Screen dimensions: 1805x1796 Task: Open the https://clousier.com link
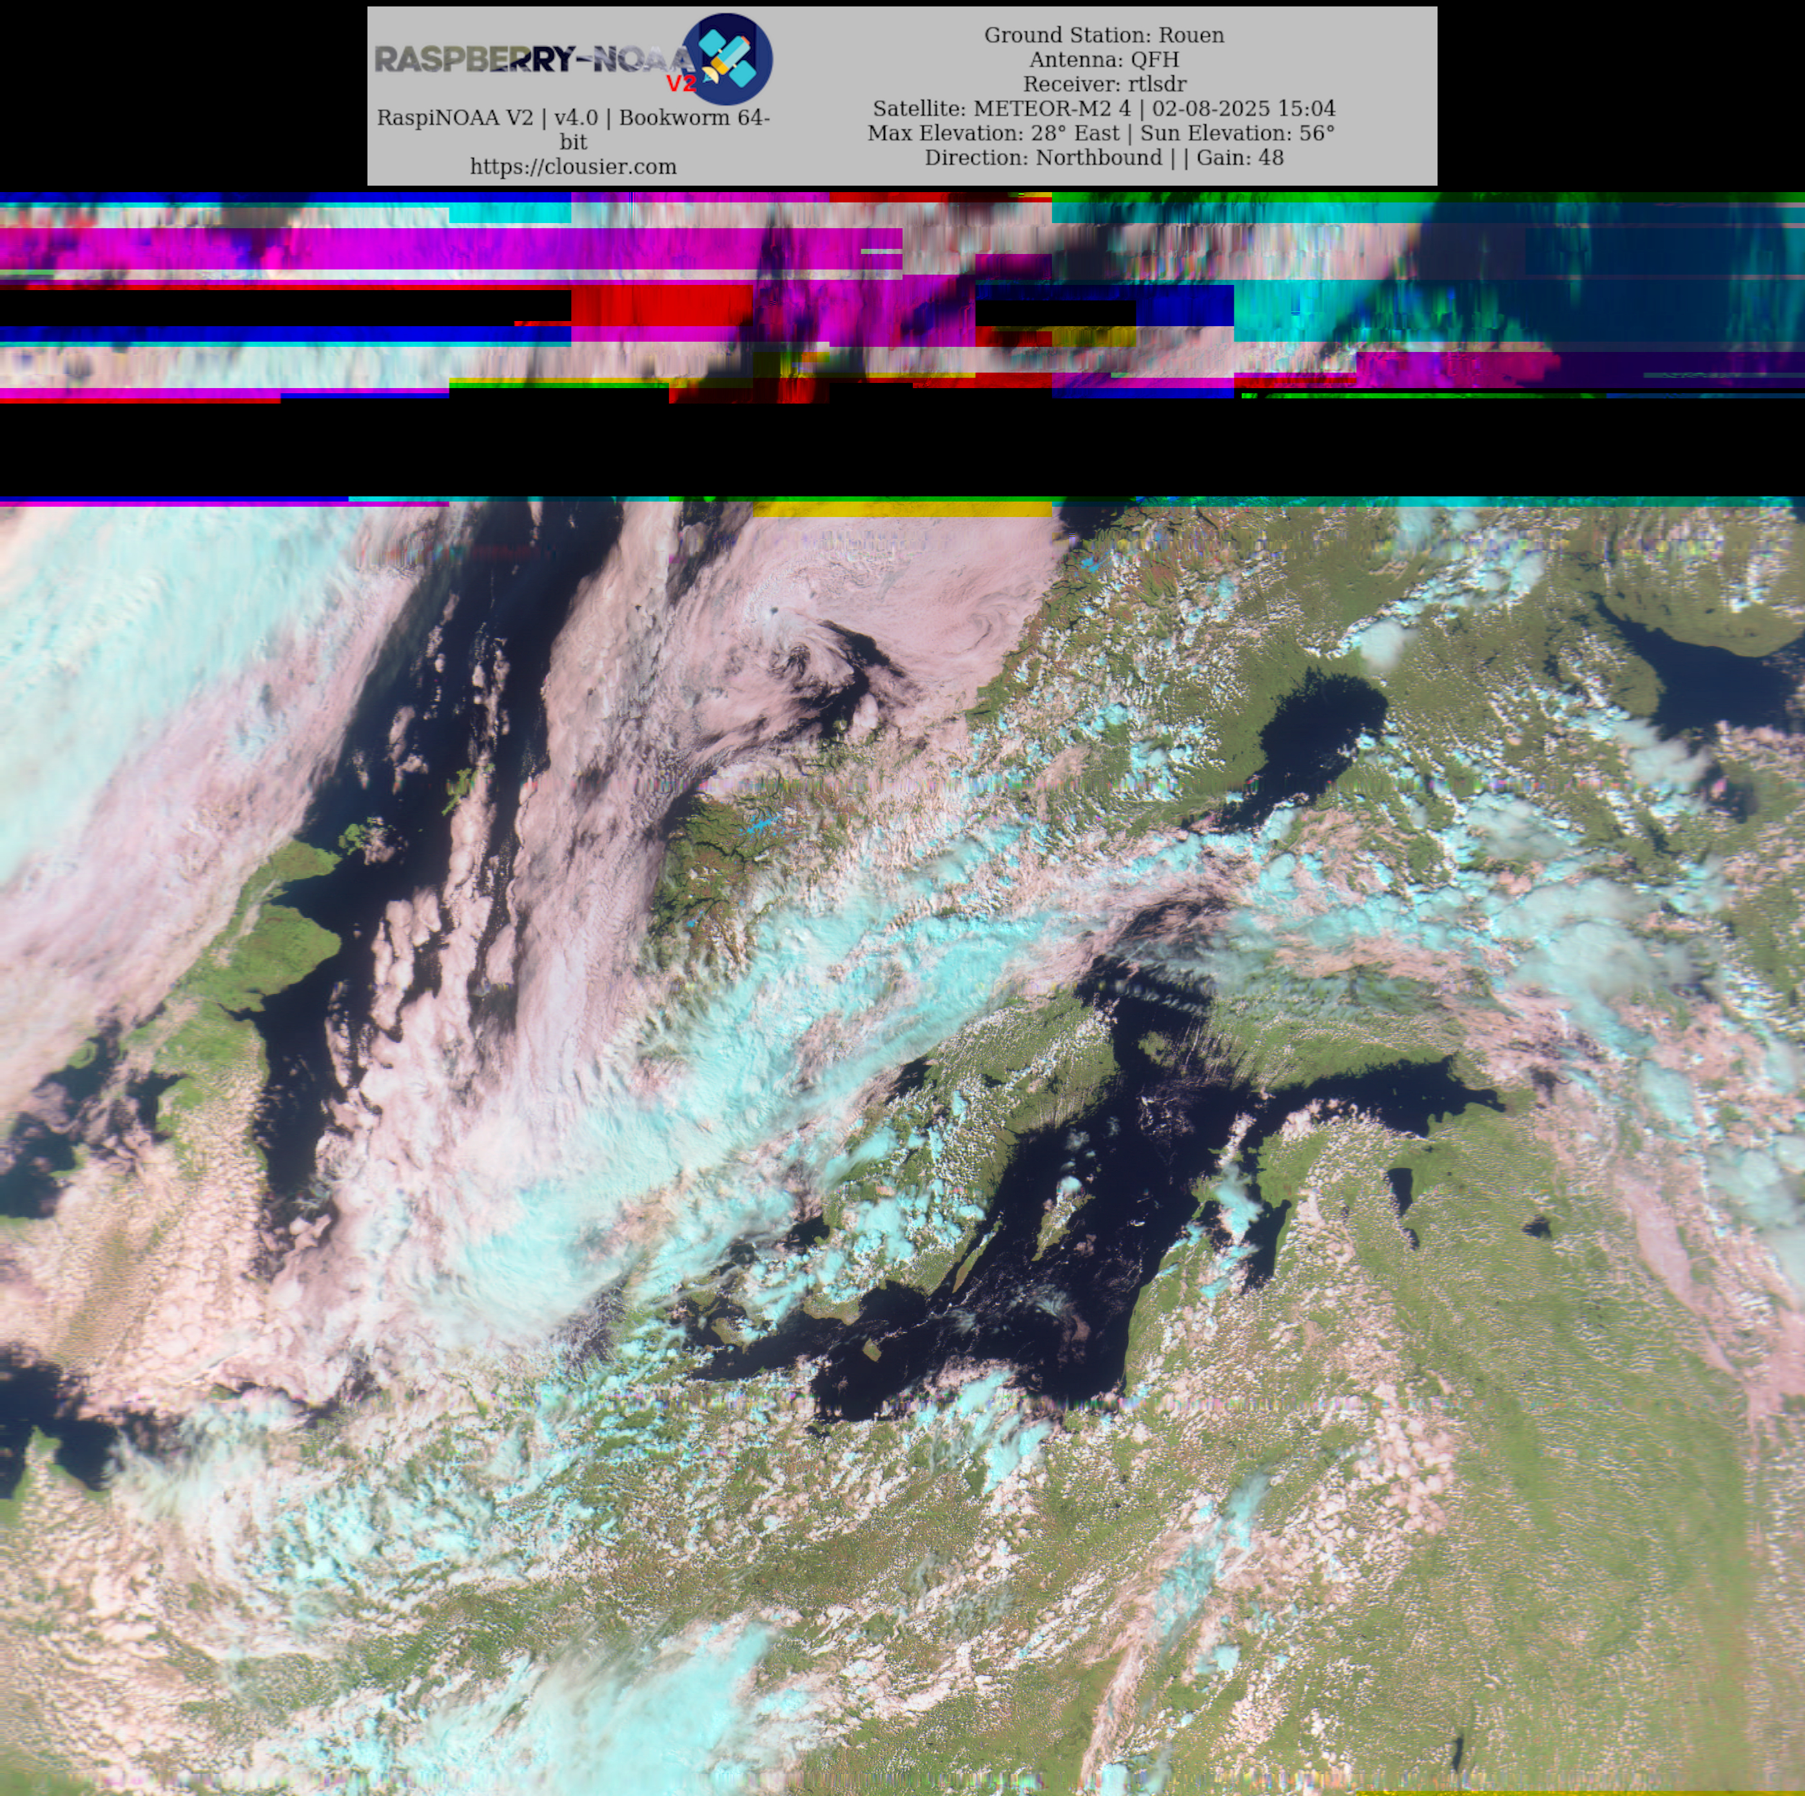click(572, 166)
